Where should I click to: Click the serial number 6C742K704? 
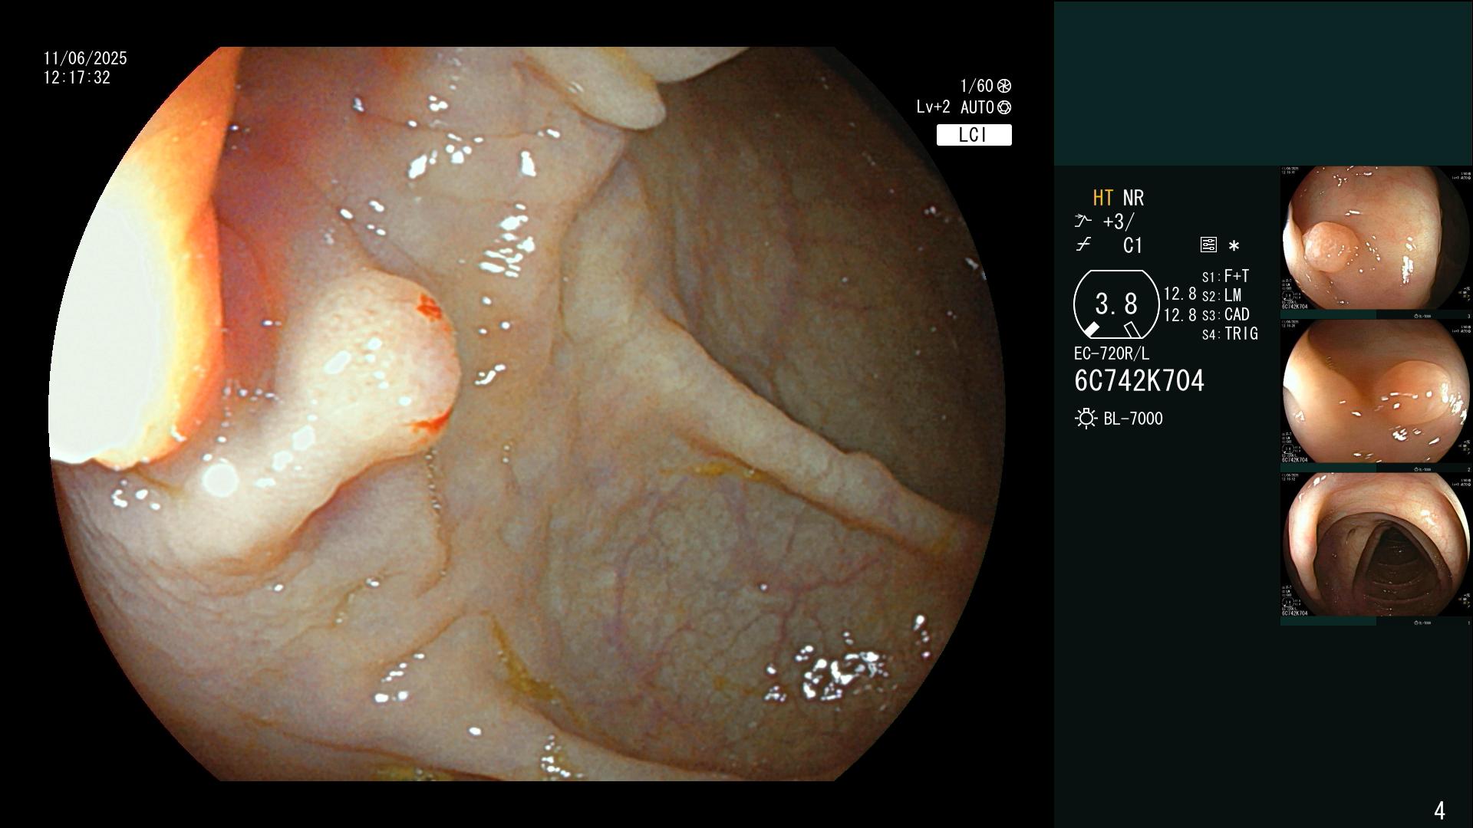(1139, 380)
